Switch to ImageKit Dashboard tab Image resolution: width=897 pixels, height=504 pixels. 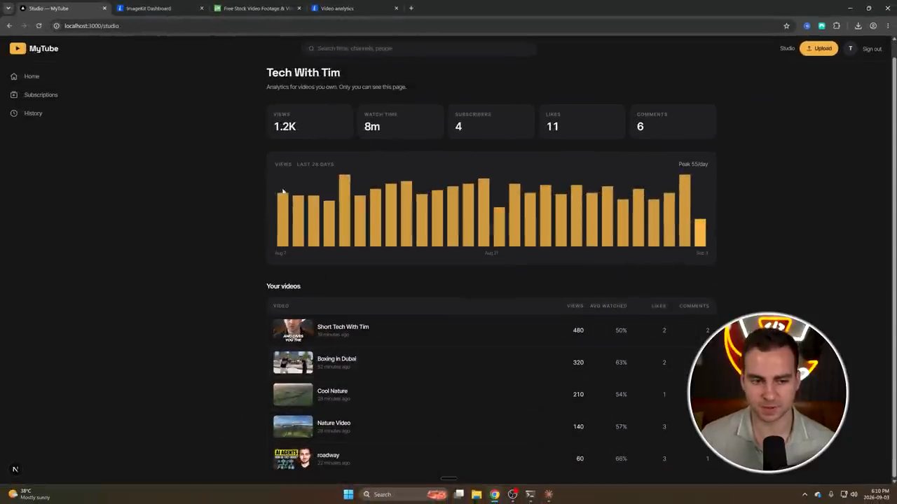[x=160, y=8]
